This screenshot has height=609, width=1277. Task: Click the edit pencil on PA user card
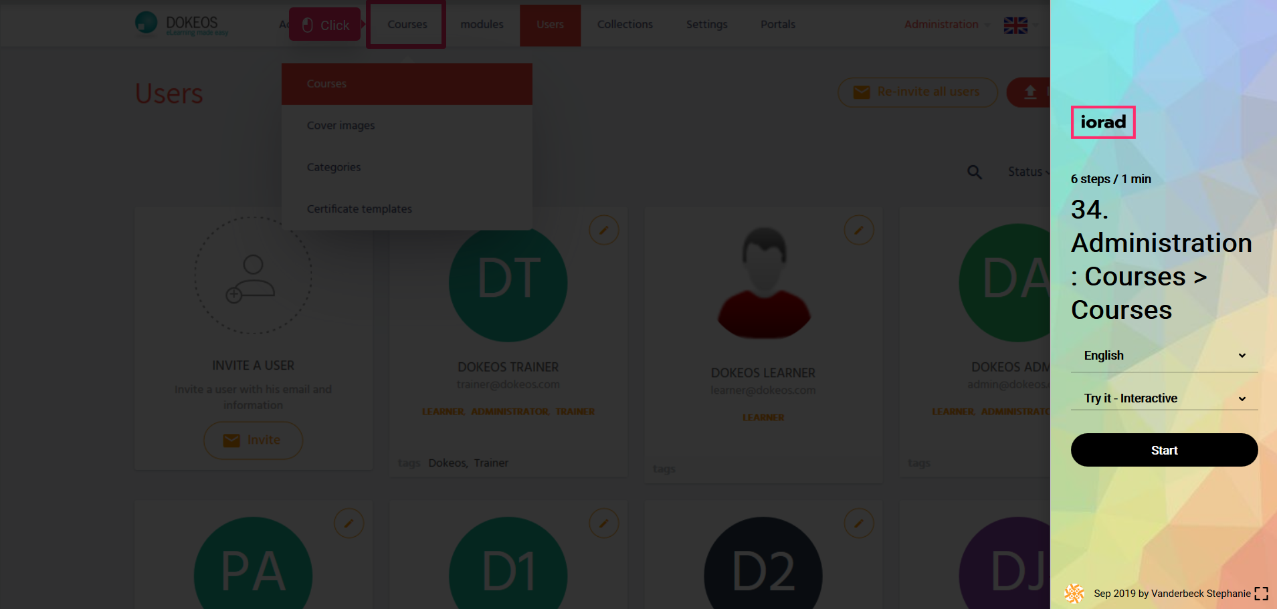349,523
